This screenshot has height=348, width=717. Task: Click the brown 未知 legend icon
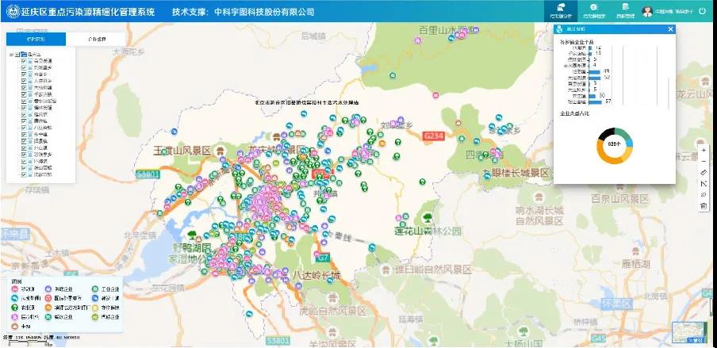pyautogui.click(x=14, y=326)
